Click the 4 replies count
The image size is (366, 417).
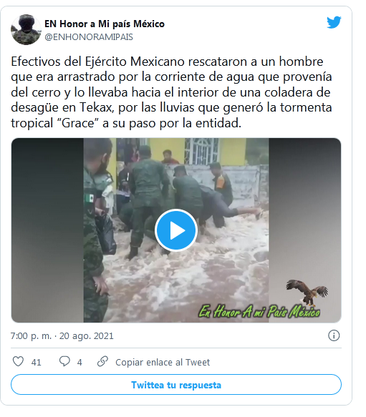pos(80,362)
